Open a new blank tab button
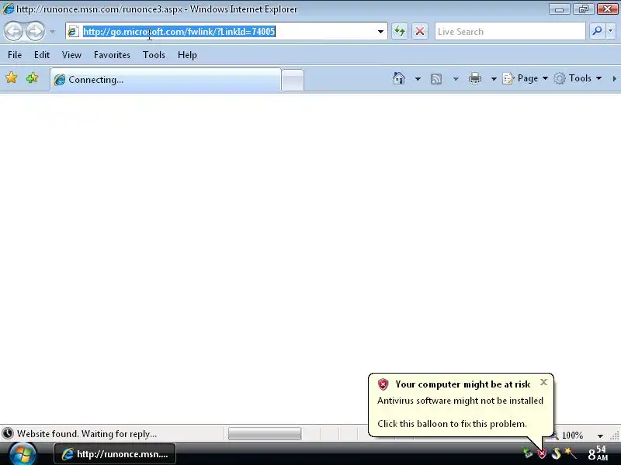 (x=293, y=80)
